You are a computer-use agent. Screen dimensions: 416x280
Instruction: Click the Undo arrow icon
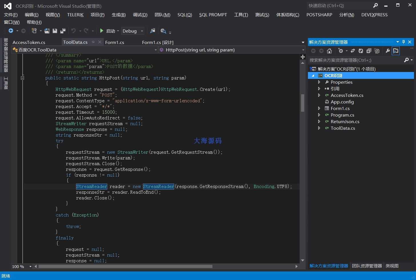[x=73, y=31]
